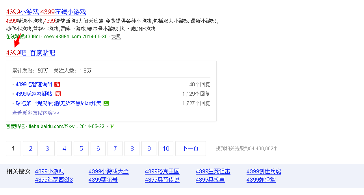This screenshot has height=195, width=364.
Task: Open 查看更多发贴内容>> link
Action: (x=36, y=113)
